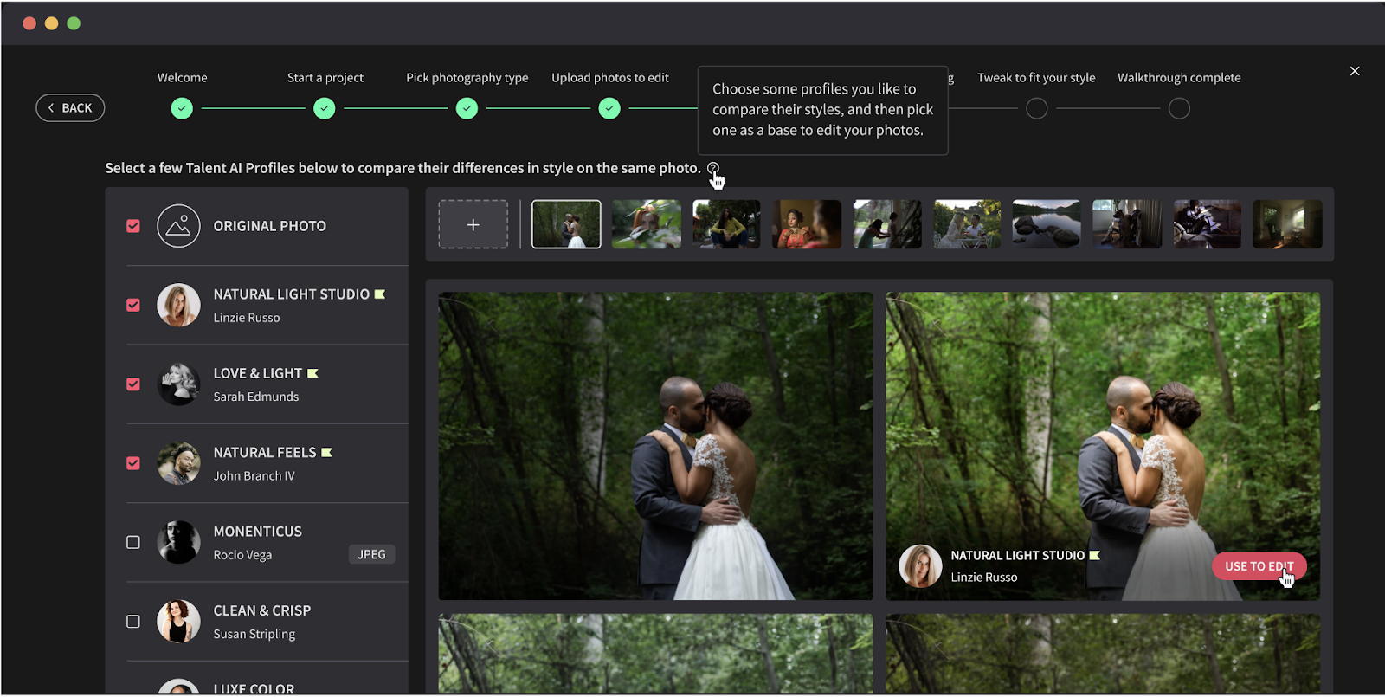
Task: Click the Pick photography type step checkmark
Action: coord(467,108)
